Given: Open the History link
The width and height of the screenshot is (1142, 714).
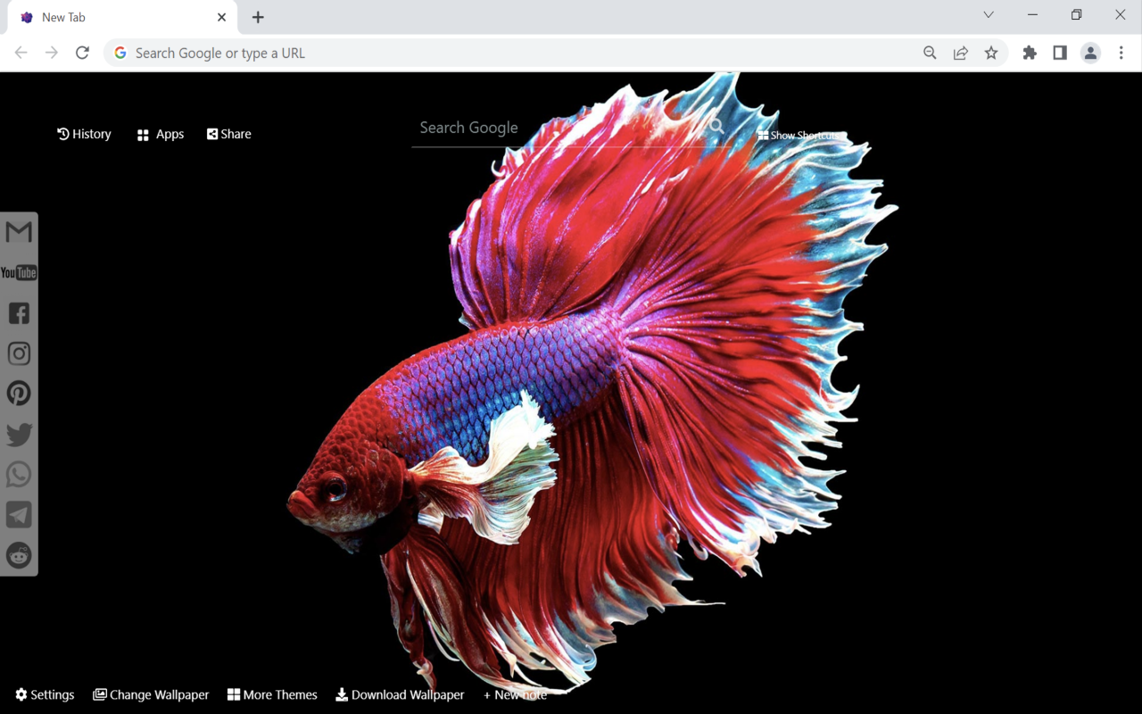Looking at the screenshot, I should (84, 134).
